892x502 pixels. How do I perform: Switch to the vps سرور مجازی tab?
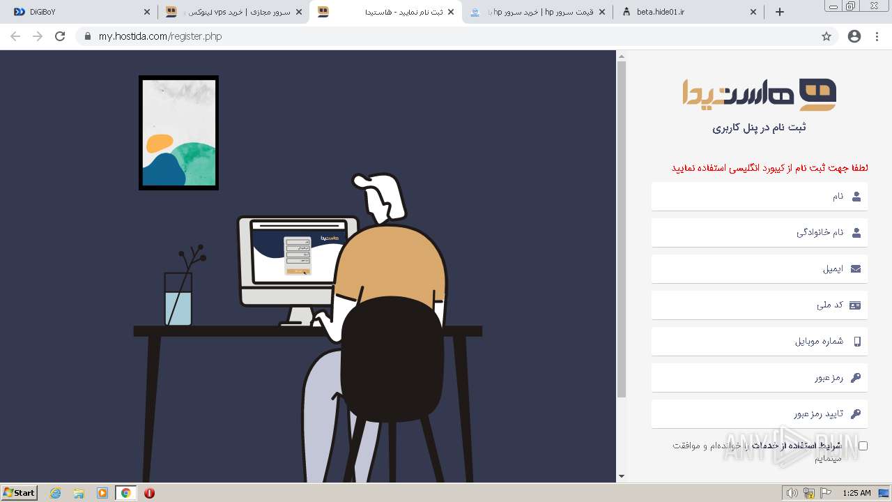[x=234, y=12]
